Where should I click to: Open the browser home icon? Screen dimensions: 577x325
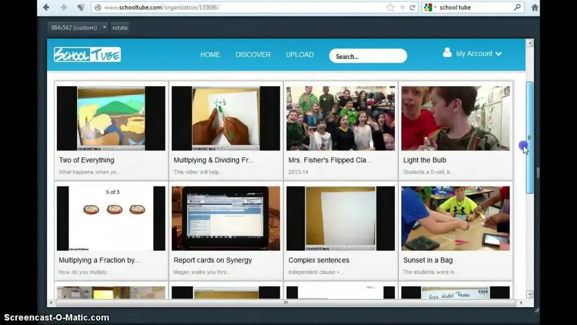click(x=535, y=7)
